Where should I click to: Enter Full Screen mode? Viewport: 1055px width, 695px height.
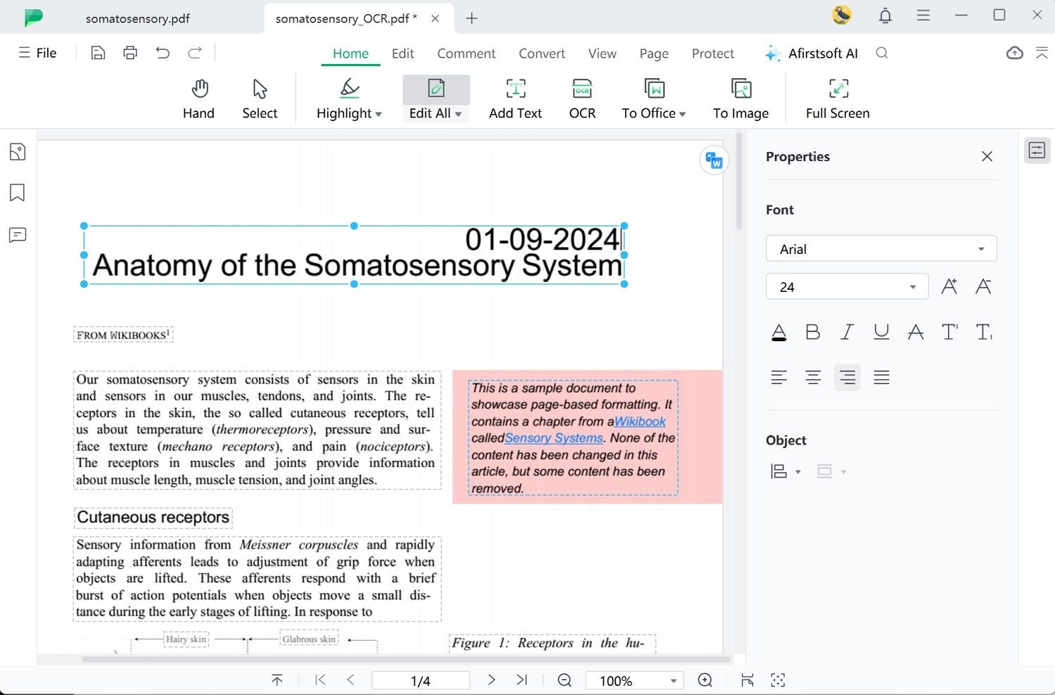pyautogui.click(x=837, y=98)
